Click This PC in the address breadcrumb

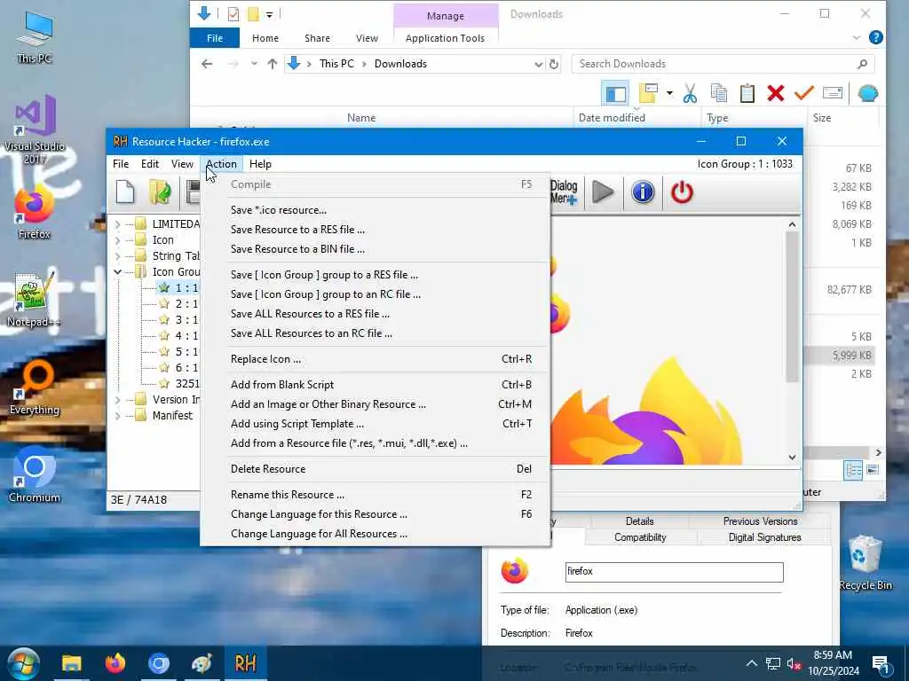coord(336,64)
